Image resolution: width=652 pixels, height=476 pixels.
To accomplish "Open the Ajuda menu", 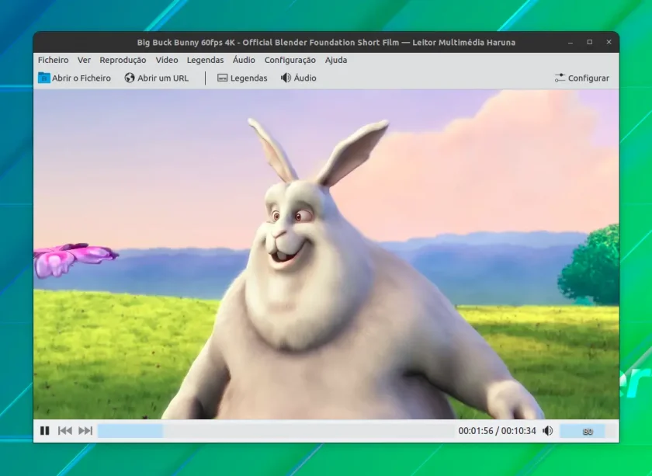I will point(336,60).
